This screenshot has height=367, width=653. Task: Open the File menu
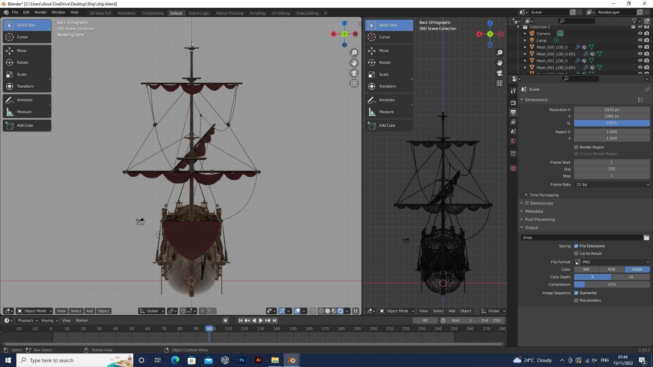point(15,12)
